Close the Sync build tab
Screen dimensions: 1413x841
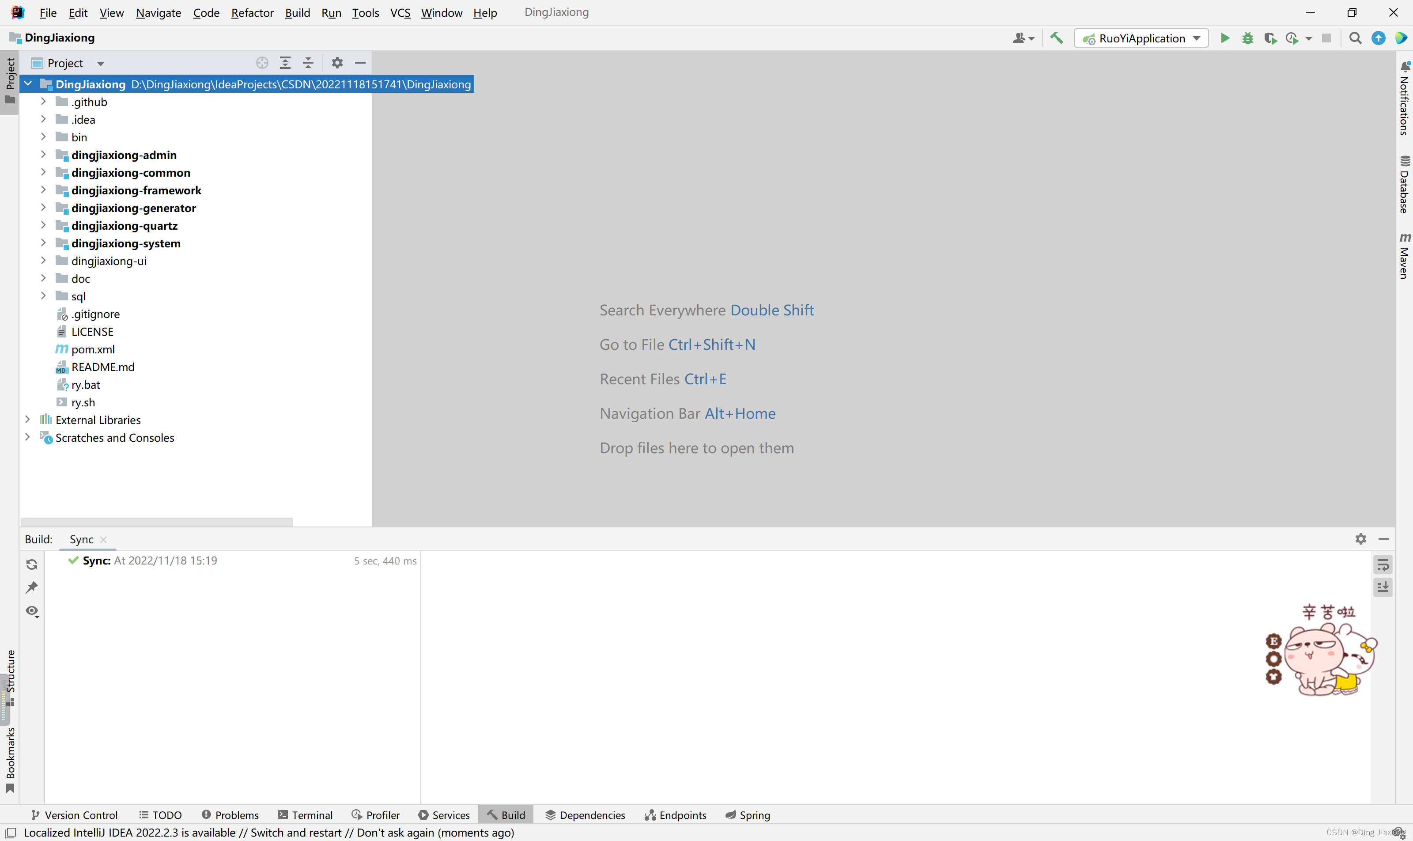point(103,539)
